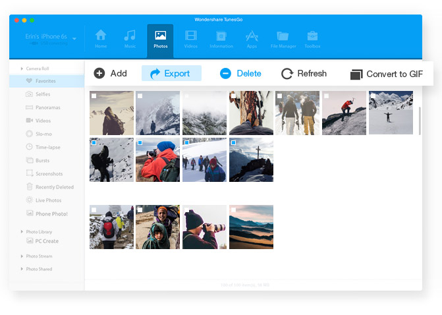This screenshot has width=442, height=315.
Task: Open the arms-raised snowfield photo thumbnail
Action: coord(391,113)
